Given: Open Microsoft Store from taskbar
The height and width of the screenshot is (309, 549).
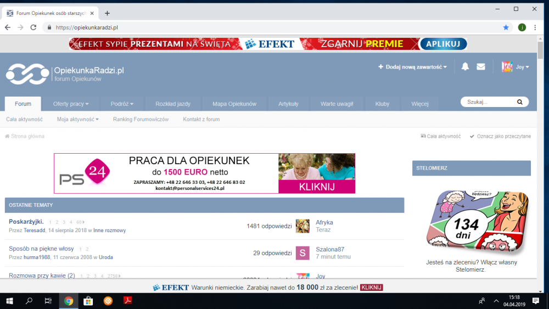Looking at the screenshot, I should pyautogui.click(x=88, y=301).
